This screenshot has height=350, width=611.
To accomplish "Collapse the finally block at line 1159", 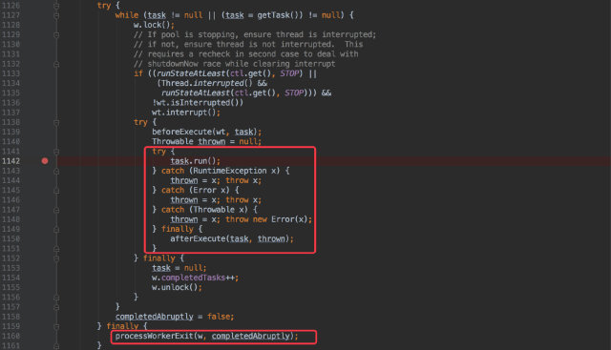I will (x=56, y=327).
